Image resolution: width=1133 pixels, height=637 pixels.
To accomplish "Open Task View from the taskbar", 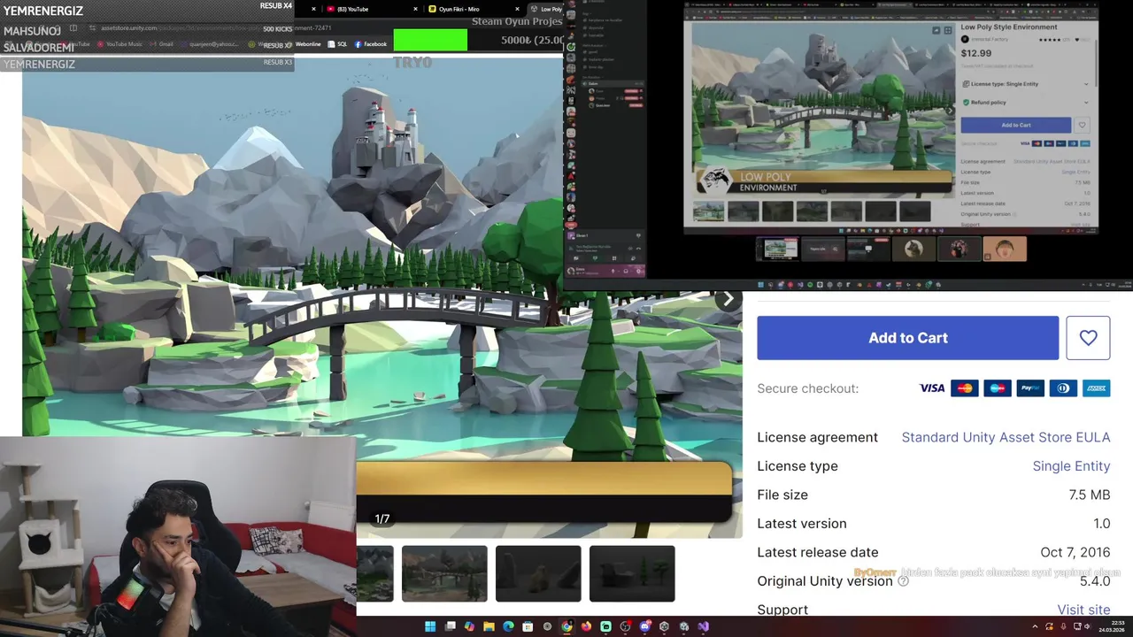I will click(450, 626).
